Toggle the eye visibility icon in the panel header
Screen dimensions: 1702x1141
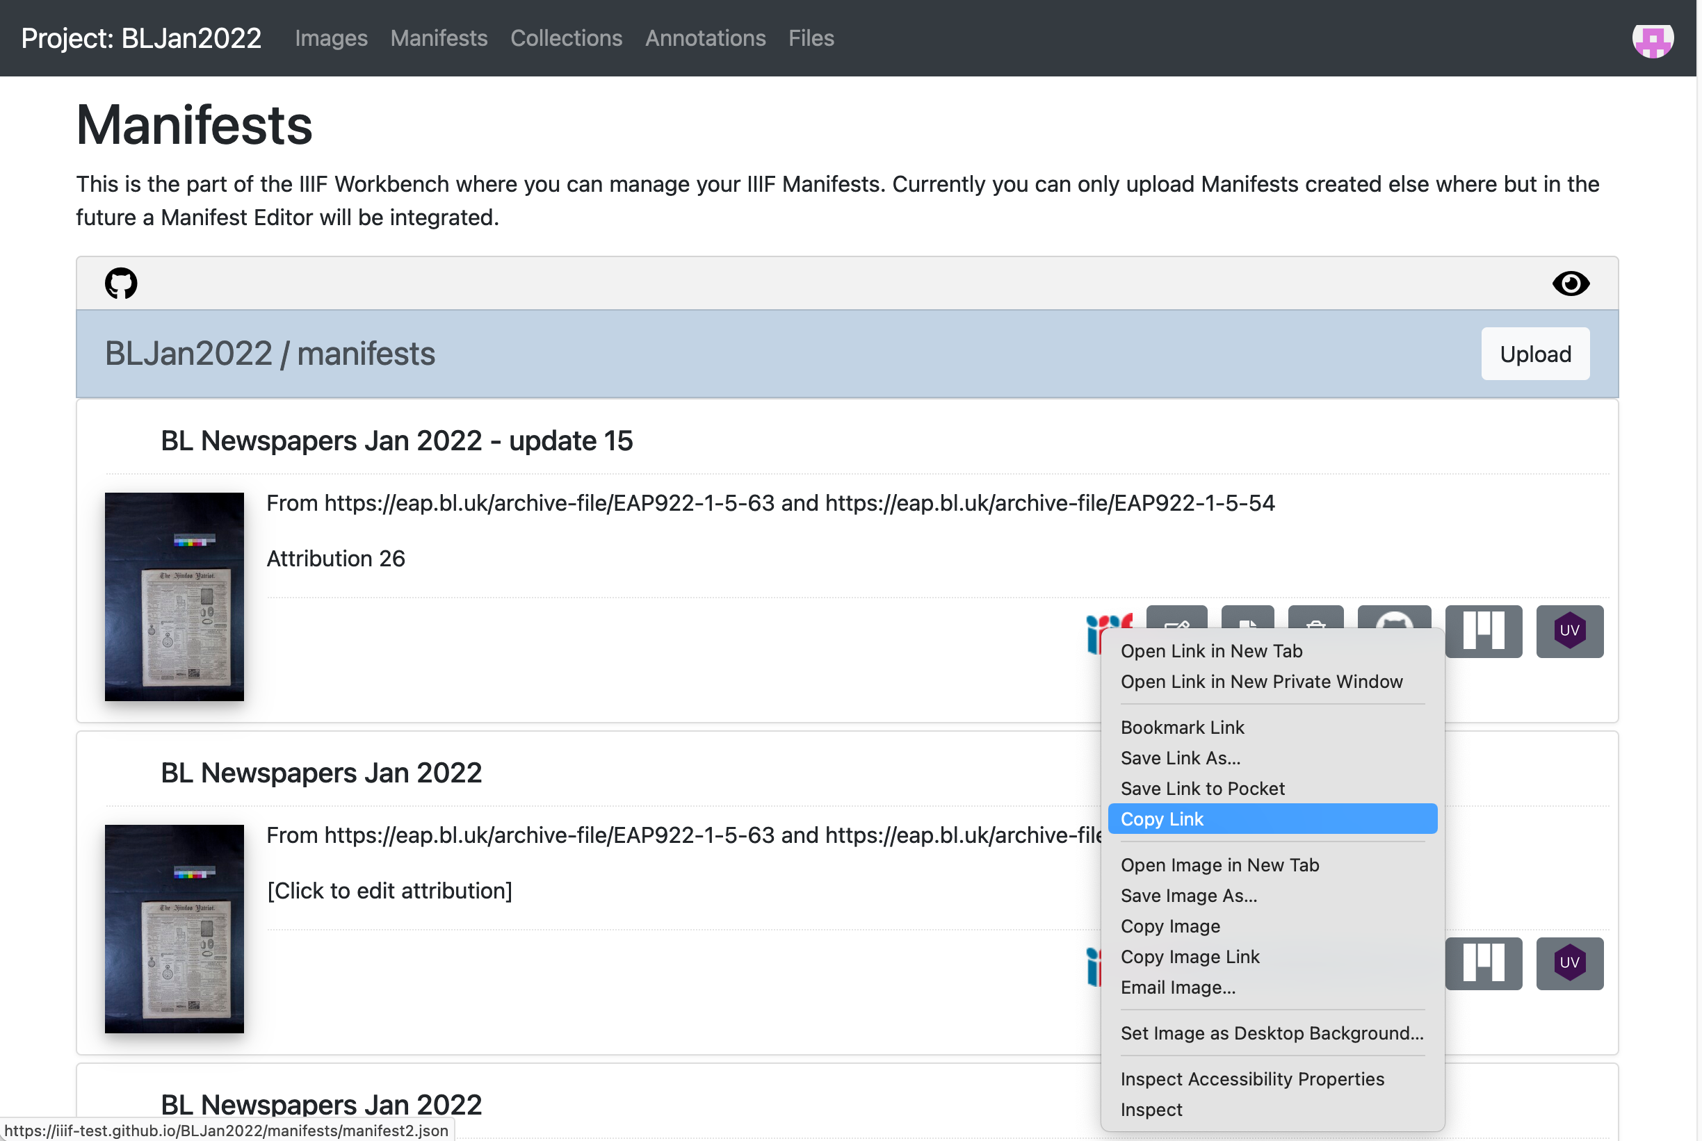click(1570, 283)
